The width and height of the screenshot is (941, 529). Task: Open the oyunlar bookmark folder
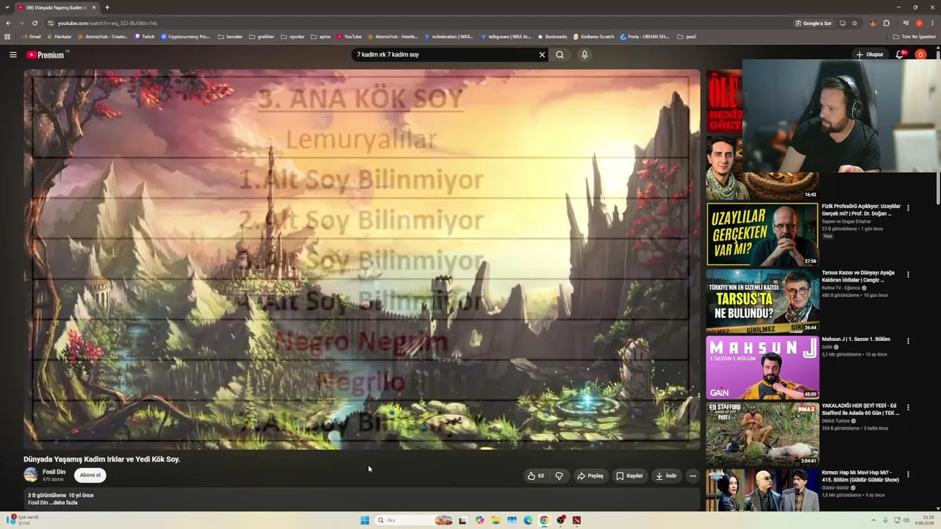293,37
